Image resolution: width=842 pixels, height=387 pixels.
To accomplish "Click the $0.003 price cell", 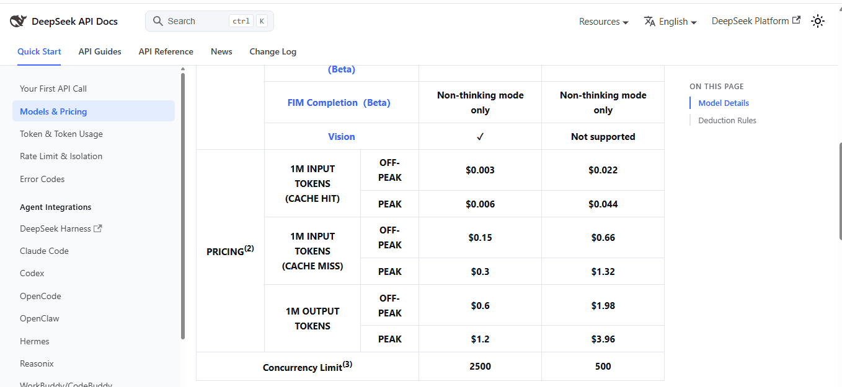I will pos(481,170).
